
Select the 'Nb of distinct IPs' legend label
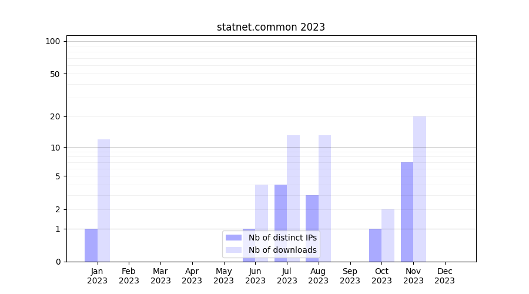coord(282,238)
